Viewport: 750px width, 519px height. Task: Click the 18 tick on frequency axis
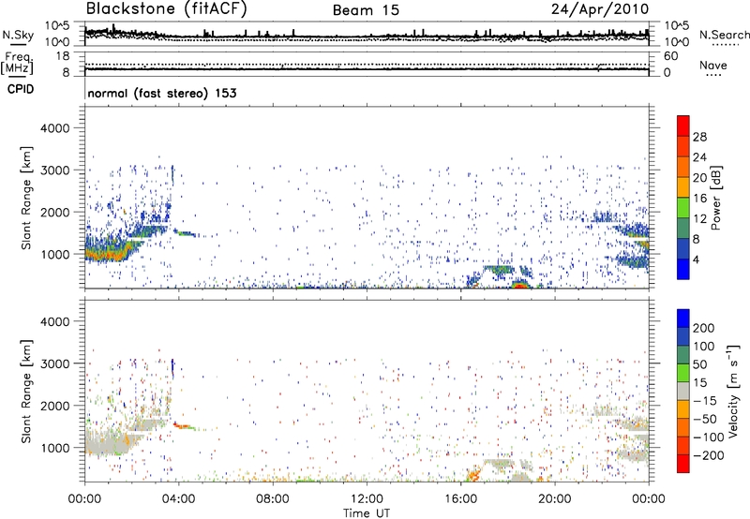[x=62, y=56]
